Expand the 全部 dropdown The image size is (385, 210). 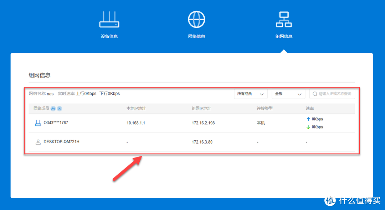tap(288, 94)
